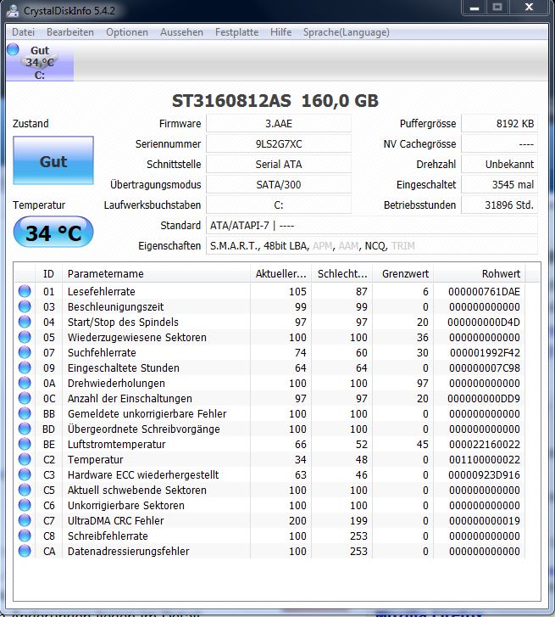The height and width of the screenshot is (617, 555).
Task: Click the ST3160812AS 160,0 GB drive title
Action: pos(275,101)
